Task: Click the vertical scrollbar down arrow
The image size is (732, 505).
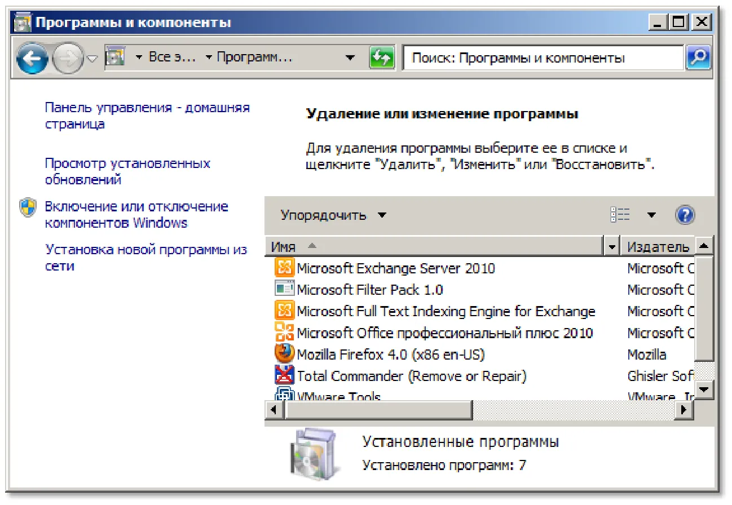Action: 704,389
